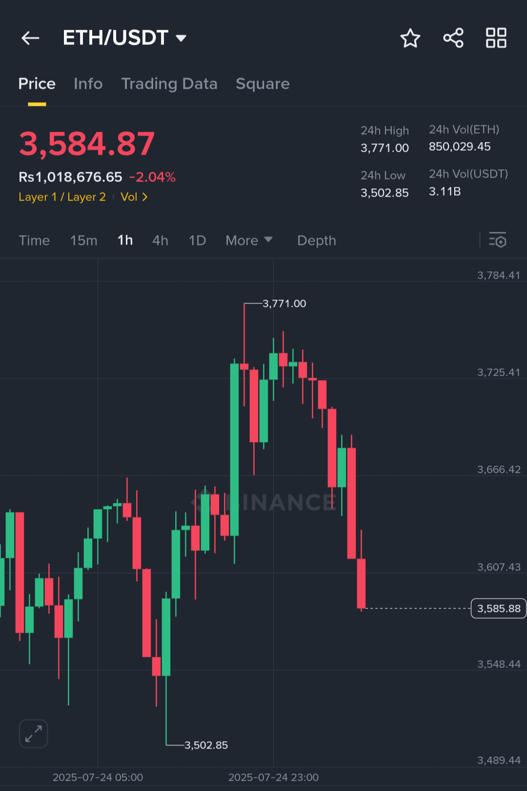This screenshot has width=527, height=791.
Task: Open Vol category chevron link
Action: pos(134,197)
